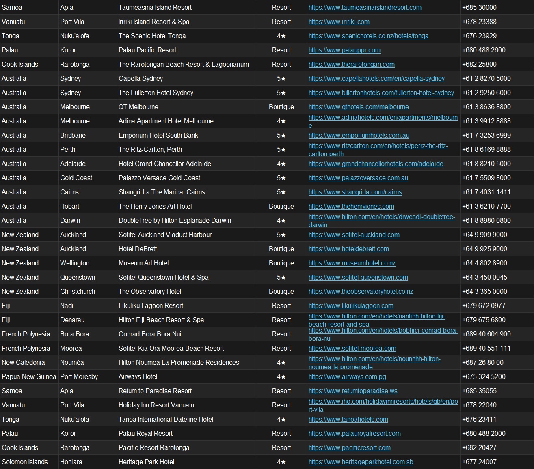Click the Nouméa city cell

[x=88, y=362]
